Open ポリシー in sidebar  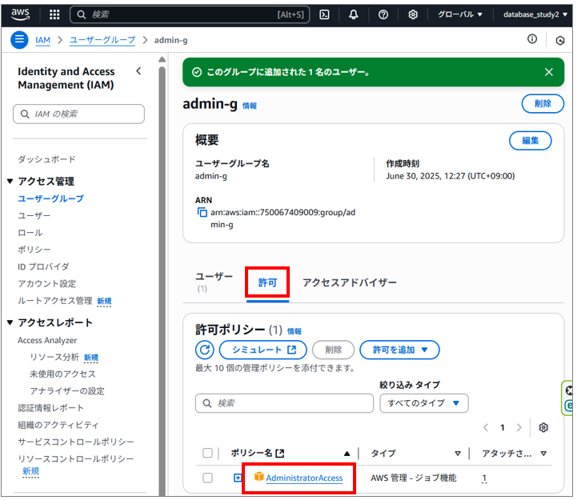coord(34,250)
